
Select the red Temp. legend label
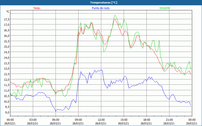click(37, 8)
